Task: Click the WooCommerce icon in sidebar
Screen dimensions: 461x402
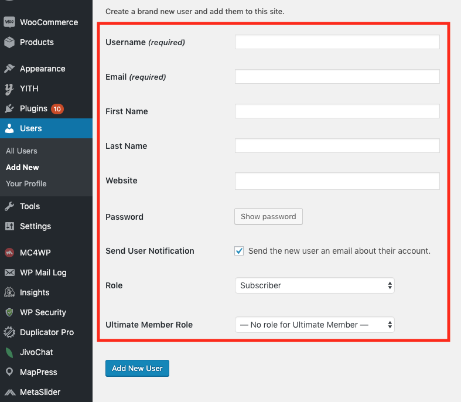Action: tap(9, 22)
